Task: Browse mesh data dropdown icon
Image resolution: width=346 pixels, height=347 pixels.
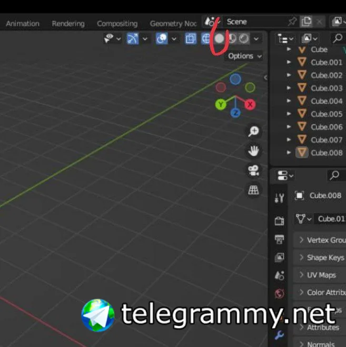Action: [303, 219]
